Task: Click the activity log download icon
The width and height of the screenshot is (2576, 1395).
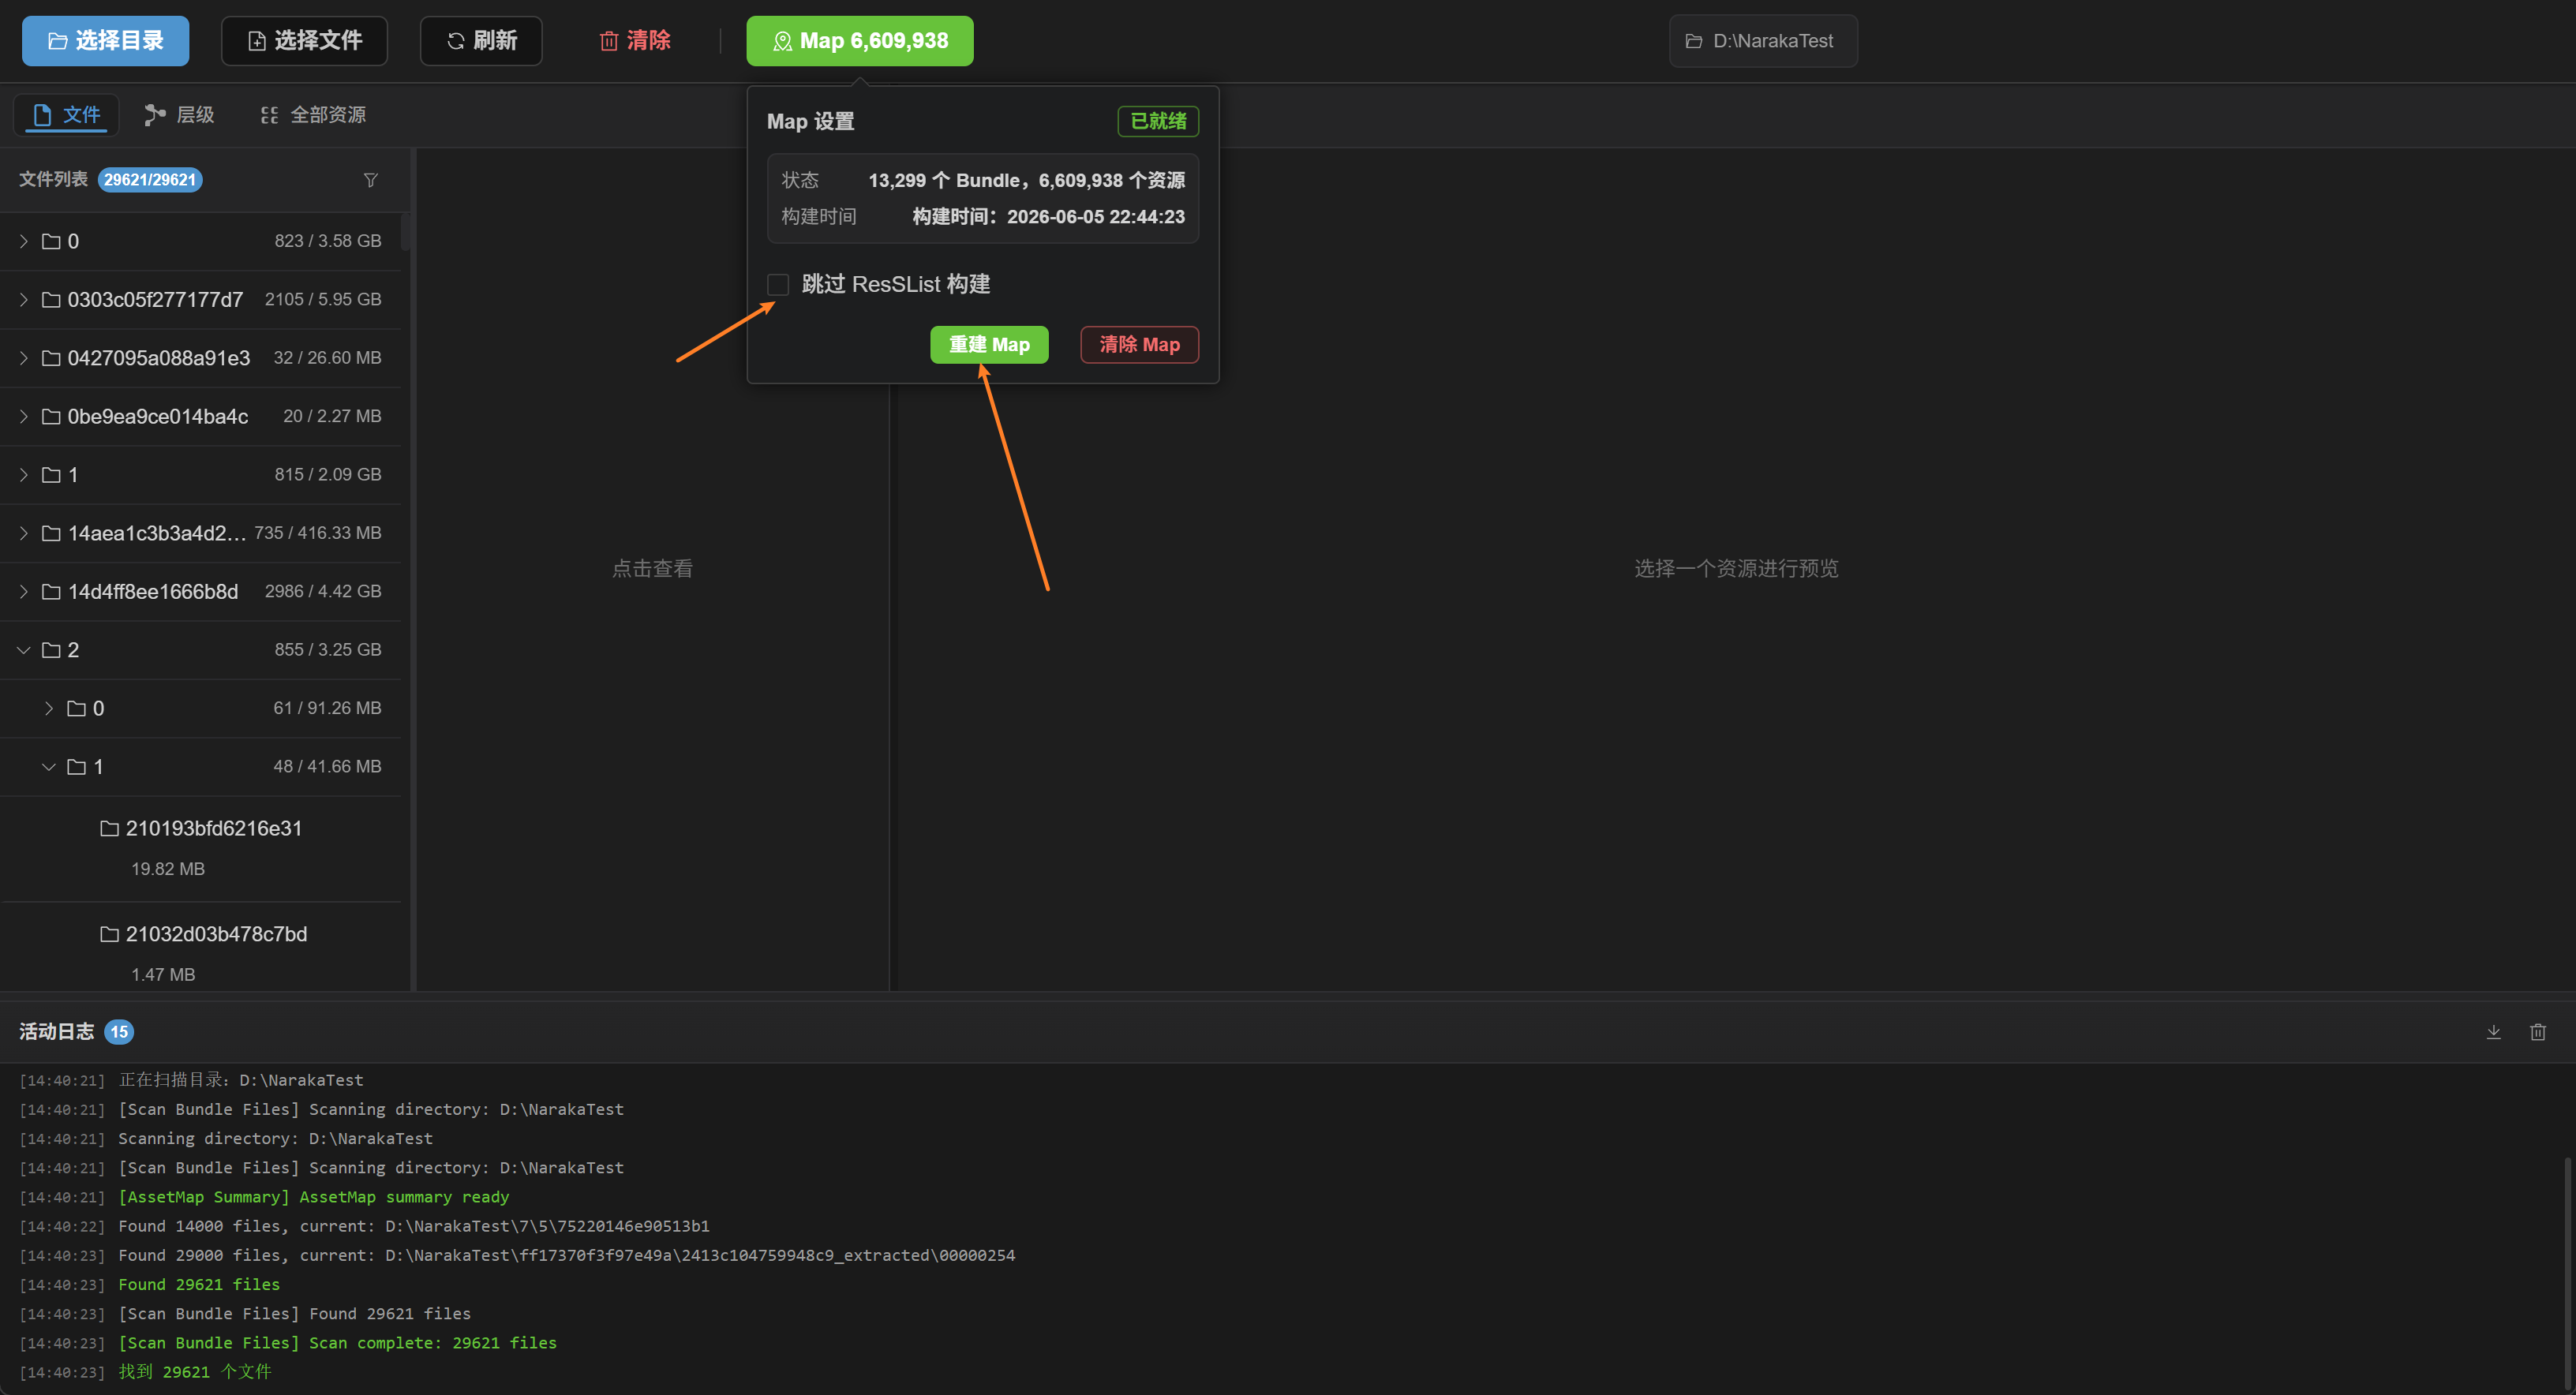Action: pyautogui.click(x=2494, y=1032)
